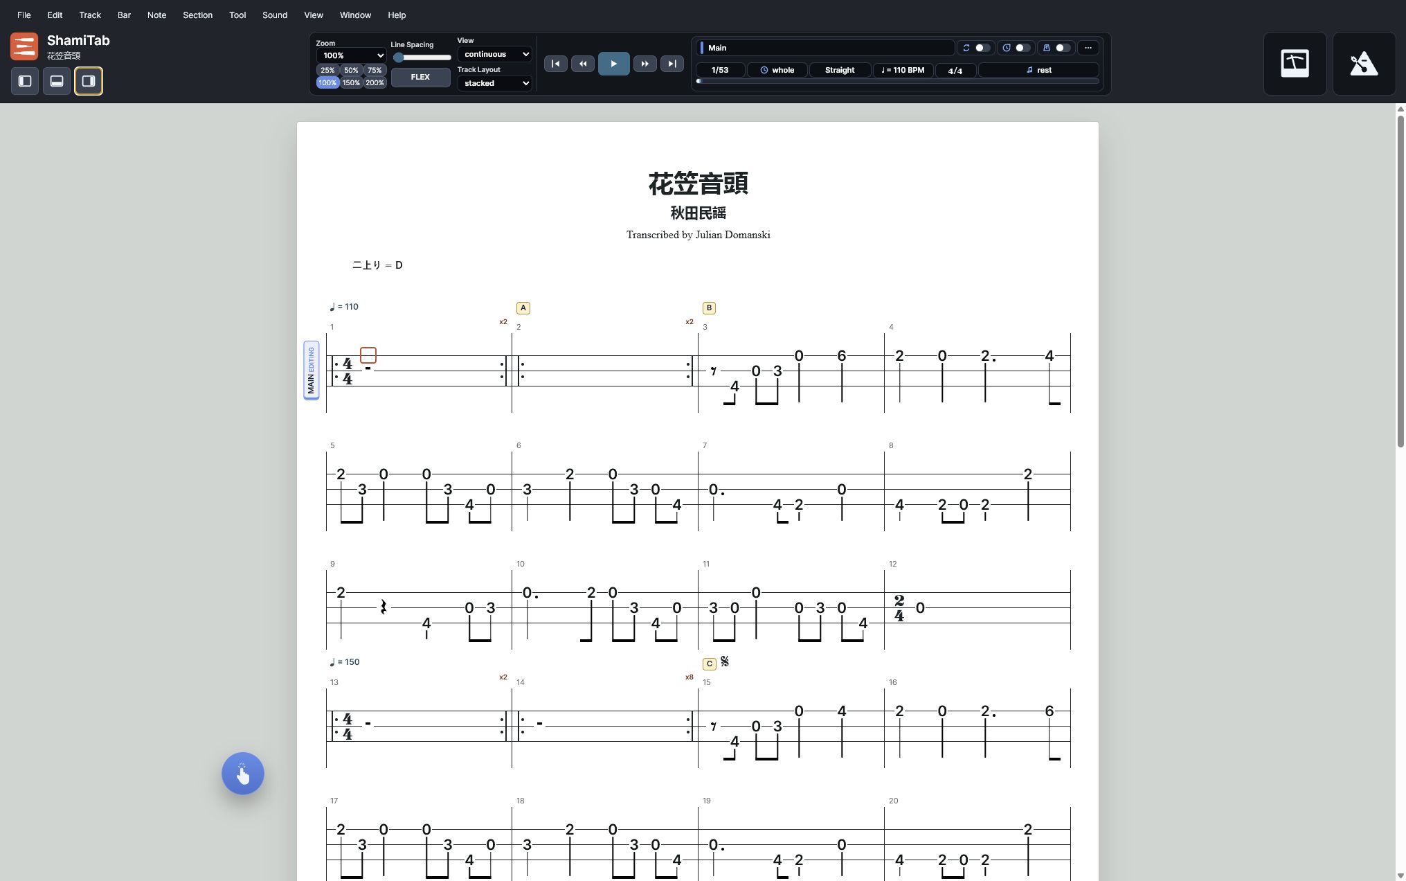Click the segno symbol above bar 15
Image resolution: width=1406 pixels, height=881 pixels.
(x=725, y=661)
